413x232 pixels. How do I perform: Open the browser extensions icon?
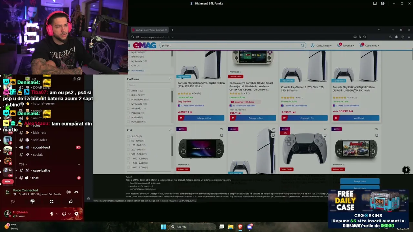tap(403, 37)
